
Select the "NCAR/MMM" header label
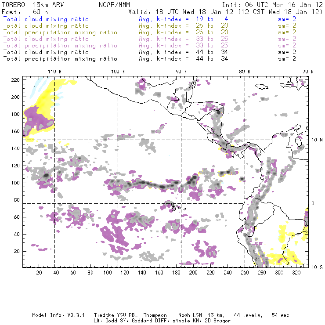tap(115, 5)
